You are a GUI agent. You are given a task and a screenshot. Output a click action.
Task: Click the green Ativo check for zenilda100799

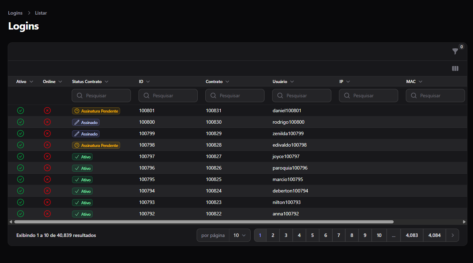tap(21, 133)
